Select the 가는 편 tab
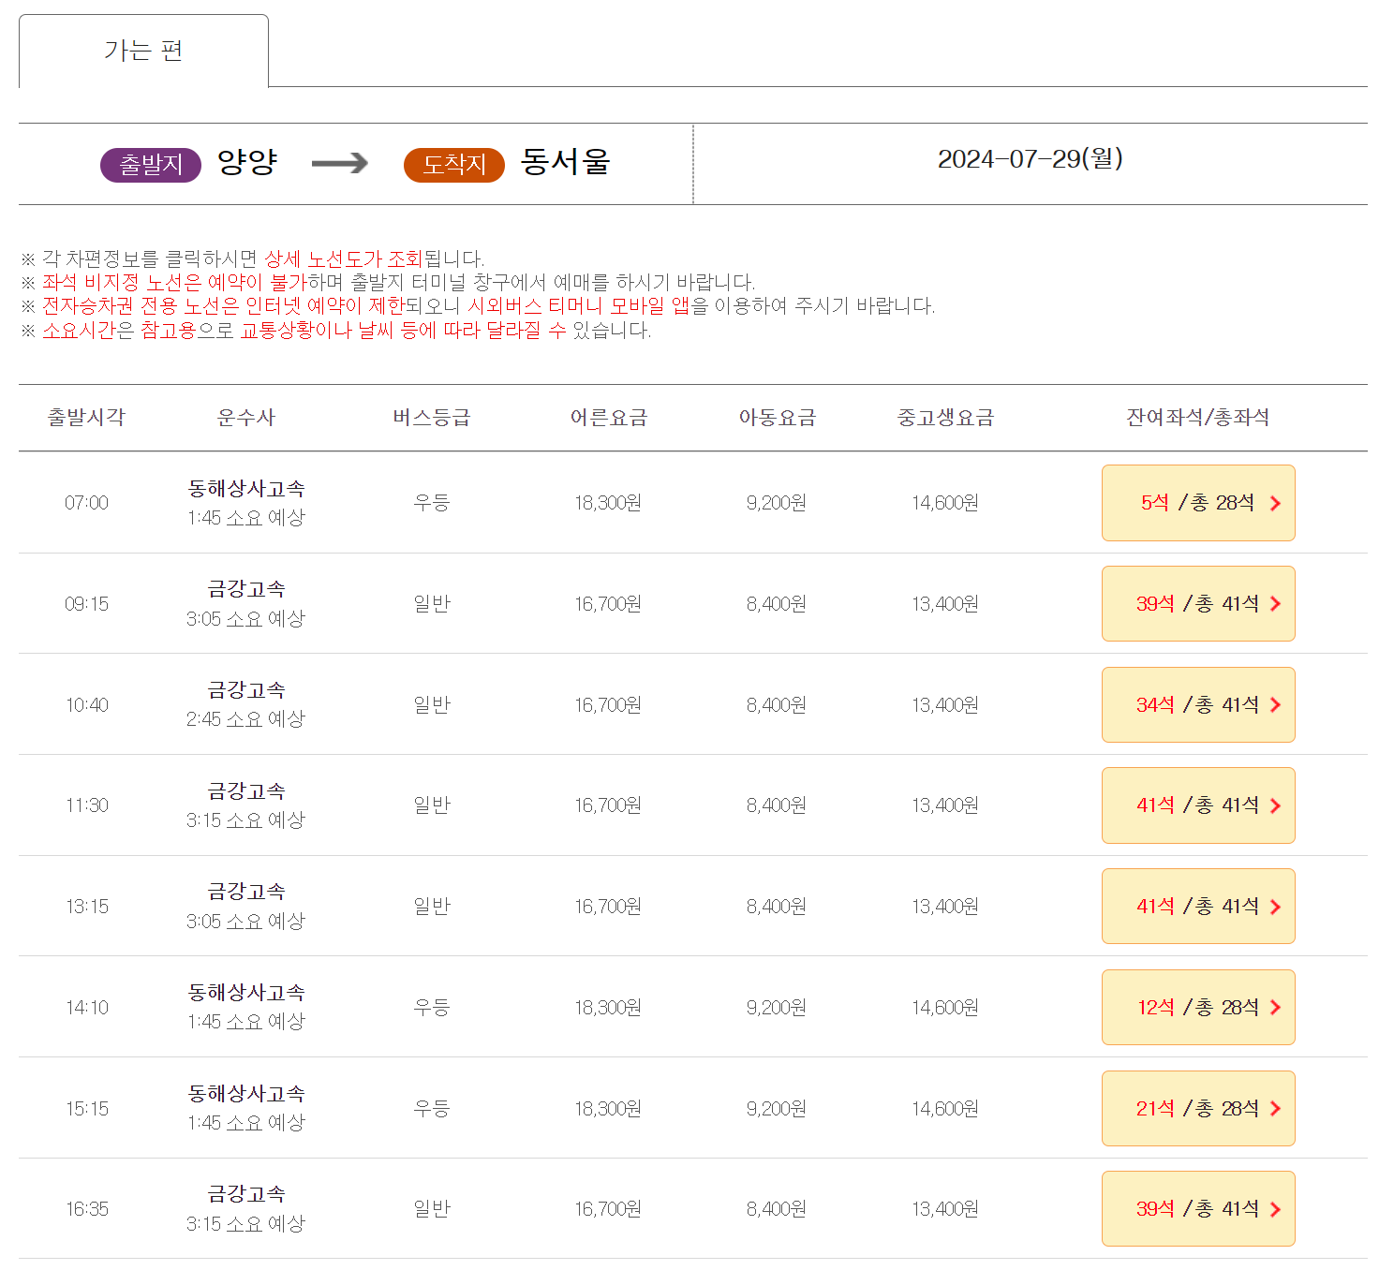The width and height of the screenshot is (1379, 1270). pos(143,51)
